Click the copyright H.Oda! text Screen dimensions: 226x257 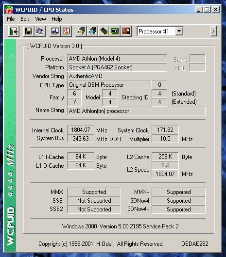point(101,244)
